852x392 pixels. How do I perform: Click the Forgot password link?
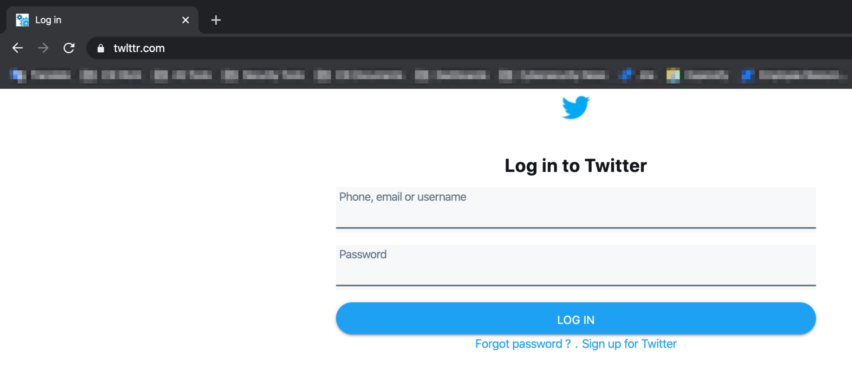(x=523, y=344)
